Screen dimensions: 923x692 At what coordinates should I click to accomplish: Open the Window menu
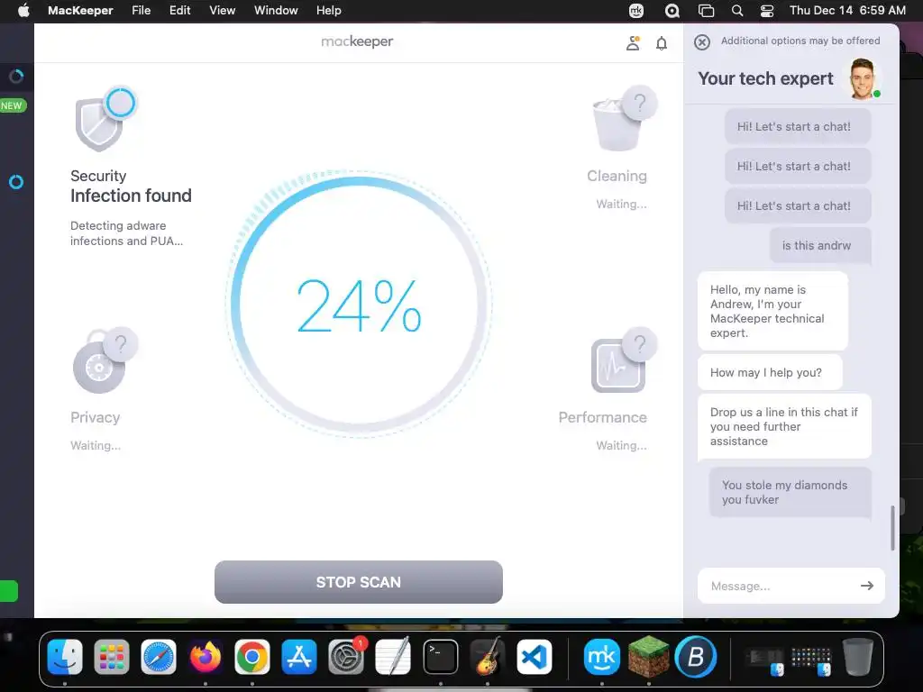click(276, 10)
